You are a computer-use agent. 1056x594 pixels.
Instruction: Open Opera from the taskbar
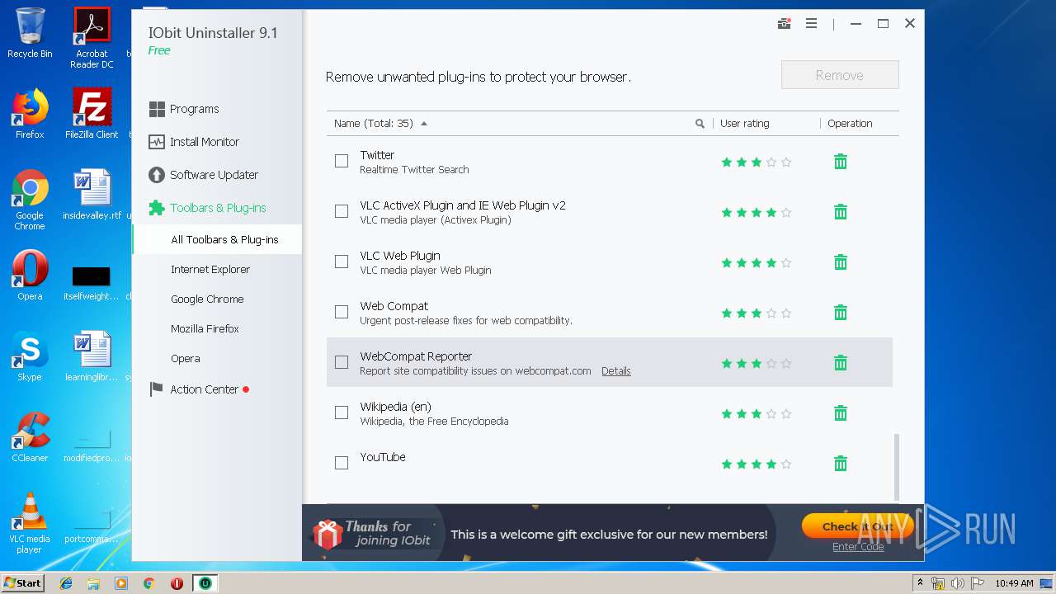tap(177, 583)
